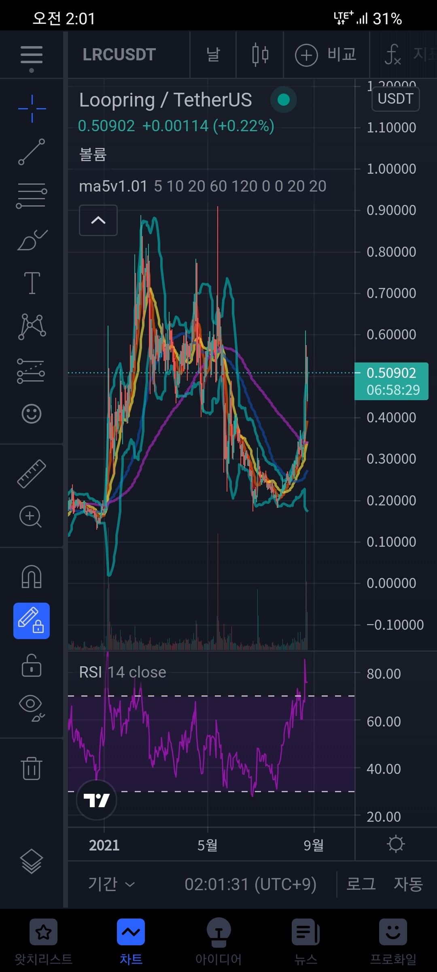Open the brush drawing tool
437x972 pixels.
click(x=32, y=240)
